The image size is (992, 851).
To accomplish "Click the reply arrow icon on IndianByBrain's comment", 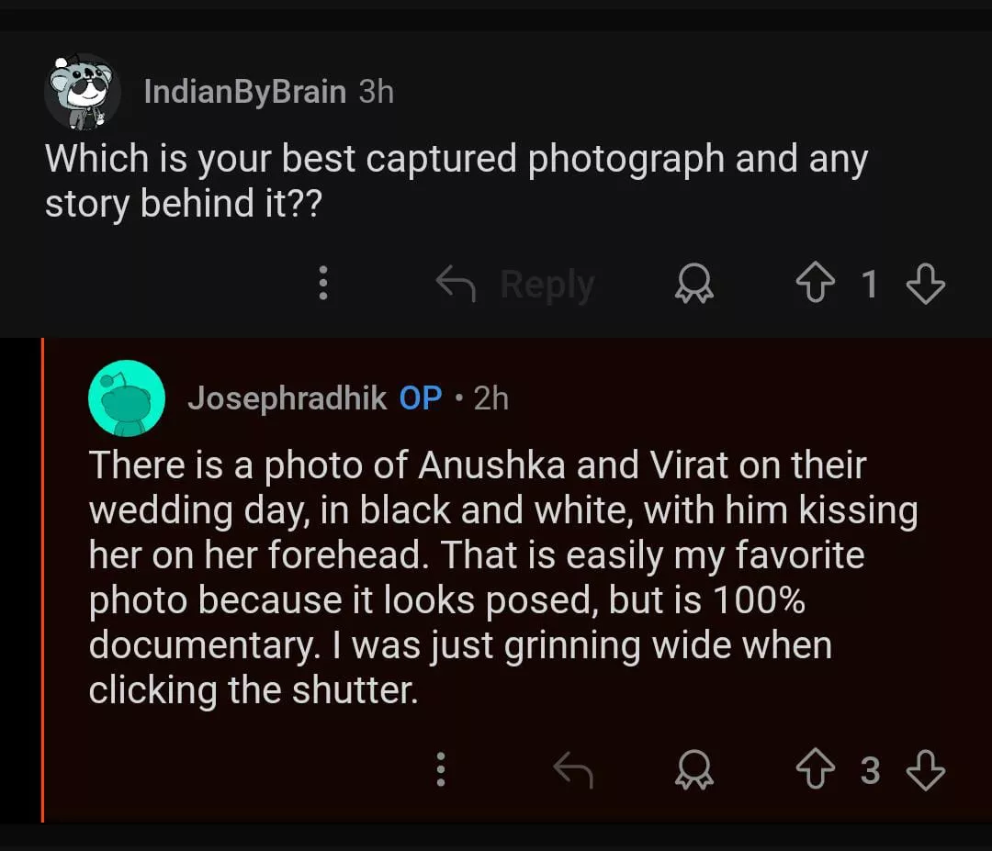I will pos(457,284).
